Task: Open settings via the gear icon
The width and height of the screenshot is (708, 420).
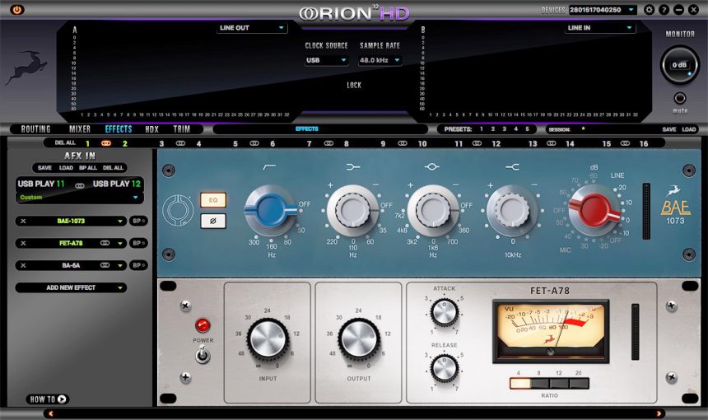Action: tap(650, 10)
